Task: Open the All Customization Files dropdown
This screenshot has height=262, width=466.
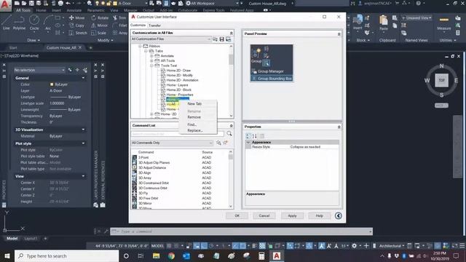Action: coord(171,39)
